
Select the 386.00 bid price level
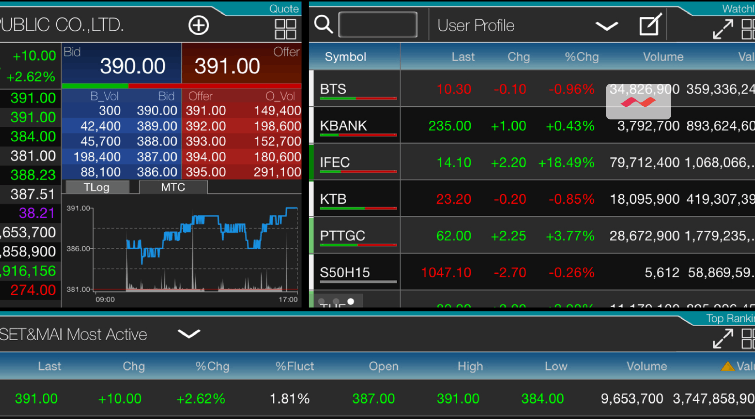157,172
